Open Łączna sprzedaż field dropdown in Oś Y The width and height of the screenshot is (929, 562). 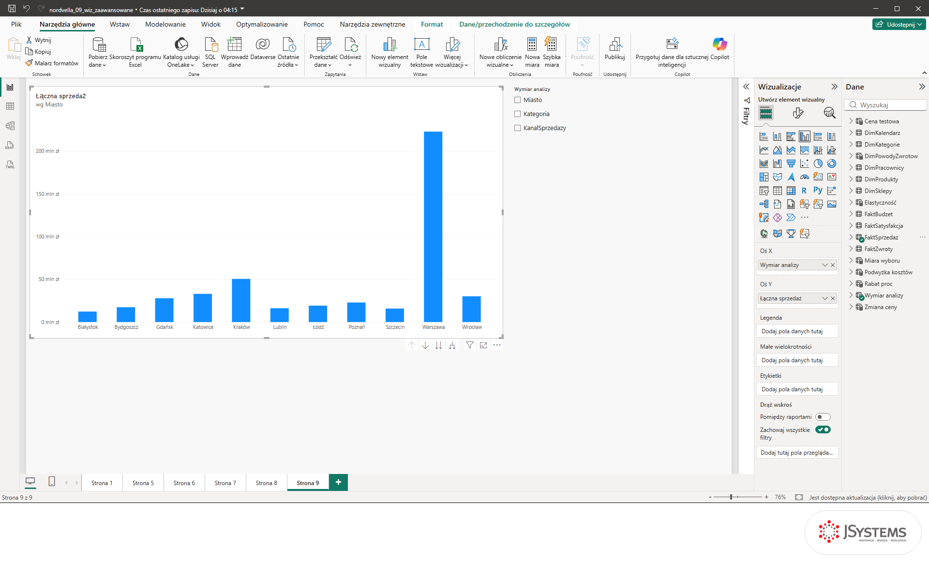(824, 298)
